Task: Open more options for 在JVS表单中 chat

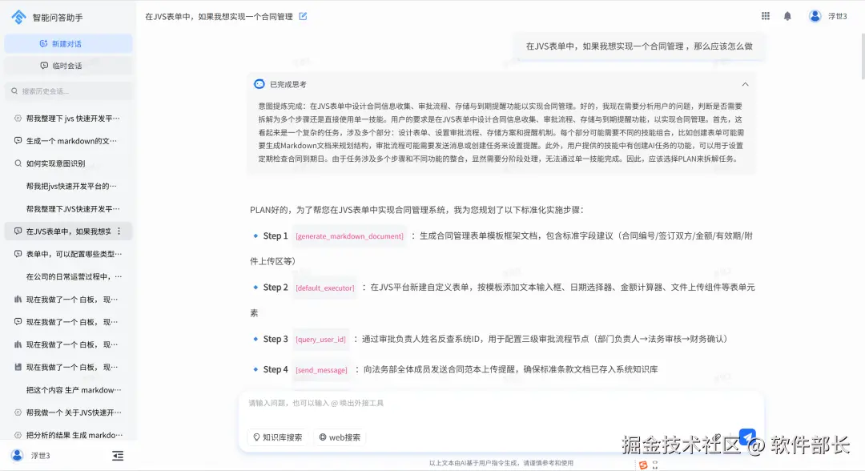Action: pyautogui.click(x=119, y=231)
